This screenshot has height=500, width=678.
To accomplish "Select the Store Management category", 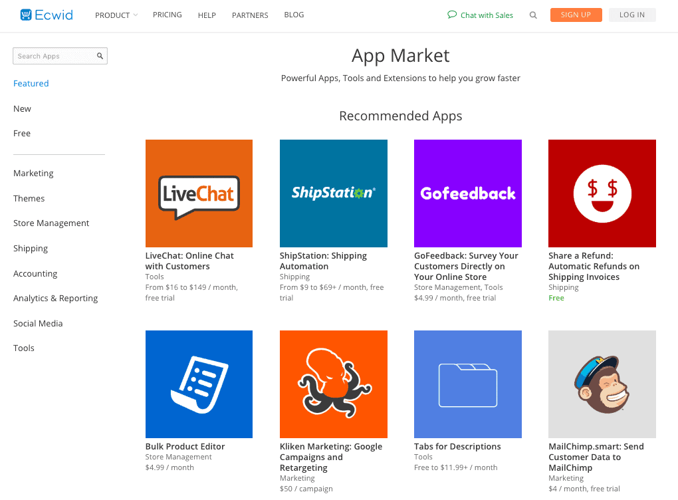I will coord(51,223).
